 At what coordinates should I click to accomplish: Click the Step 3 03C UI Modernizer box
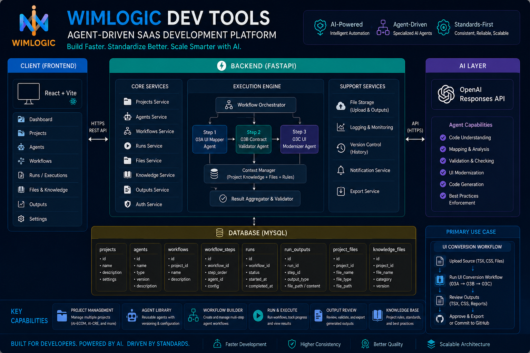[x=299, y=139]
